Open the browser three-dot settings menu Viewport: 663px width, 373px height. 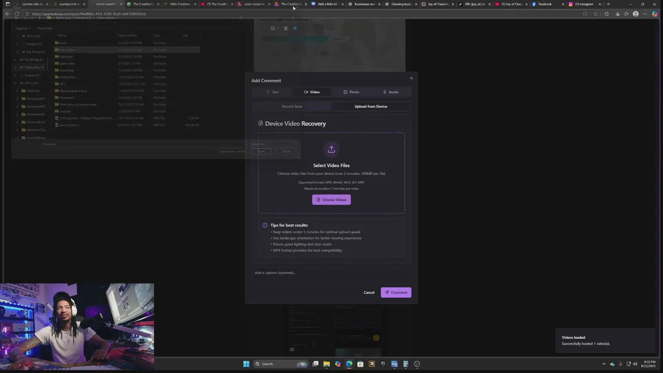tap(645, 14)
